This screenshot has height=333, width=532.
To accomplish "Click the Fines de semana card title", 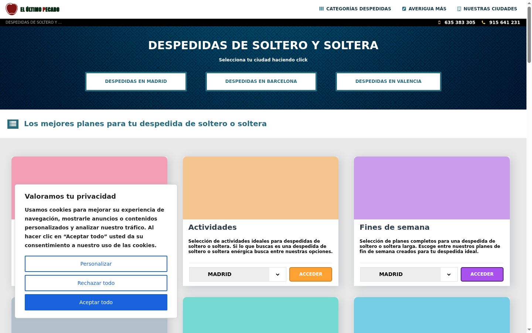I will pos(395,227).
